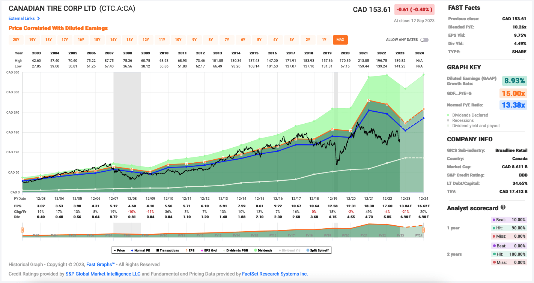Pick the 8Y range button
This screenshot has width=534, height=283.
(x=211, y=40)
